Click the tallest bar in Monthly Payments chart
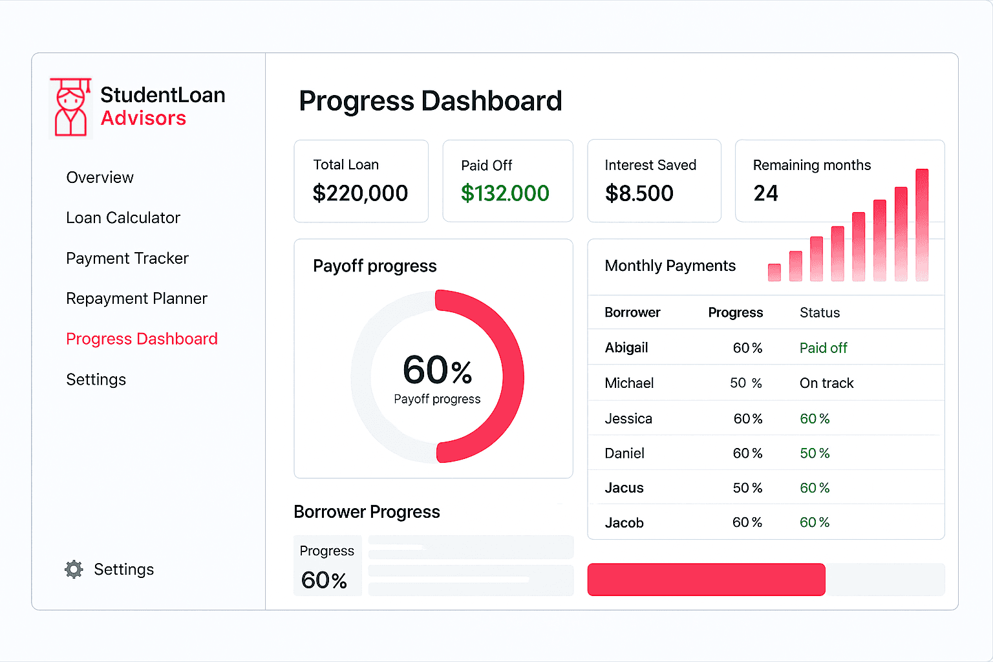This screenshot has width=993, height=662. 922,225
